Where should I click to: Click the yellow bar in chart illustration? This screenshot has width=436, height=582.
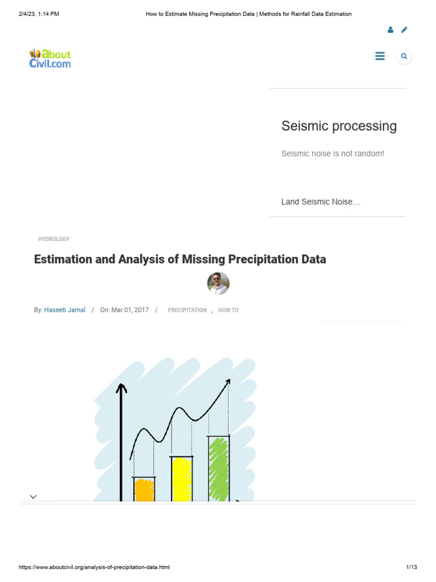(182, 479)
